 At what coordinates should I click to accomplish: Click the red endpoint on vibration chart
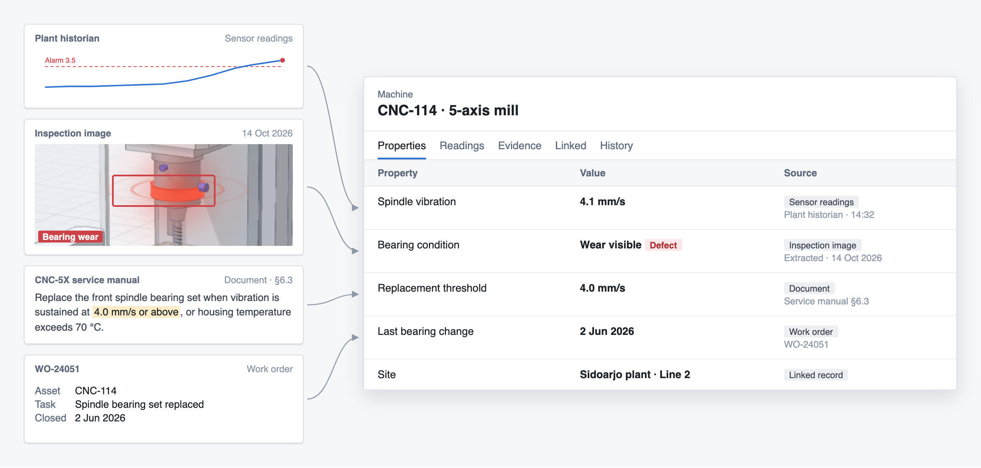pyautogui.click(x=283, y=60)
